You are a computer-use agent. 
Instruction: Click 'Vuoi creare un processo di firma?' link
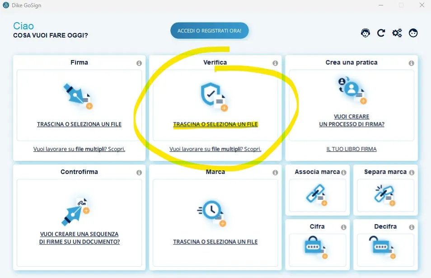pyautogui.click(x=351, y=120)
